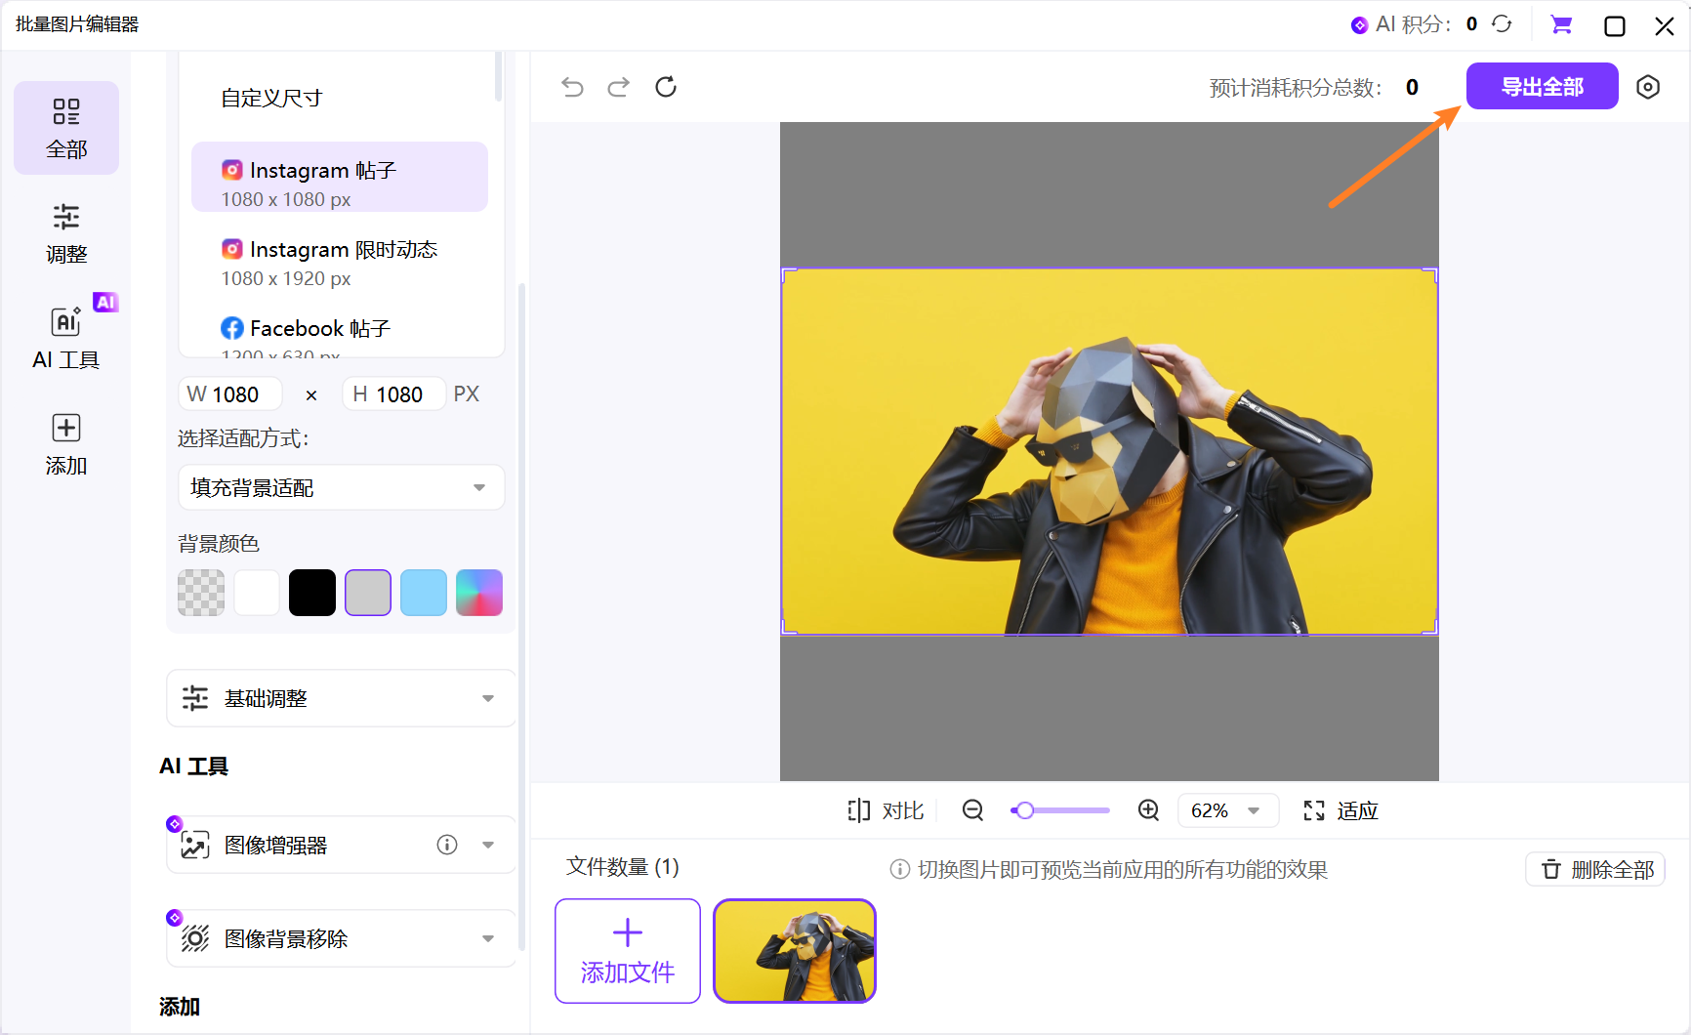Viewport: 1691px width, 1035px height.
Task: Click the 图像背景移除 icon
Action: (x=195, y=938)
